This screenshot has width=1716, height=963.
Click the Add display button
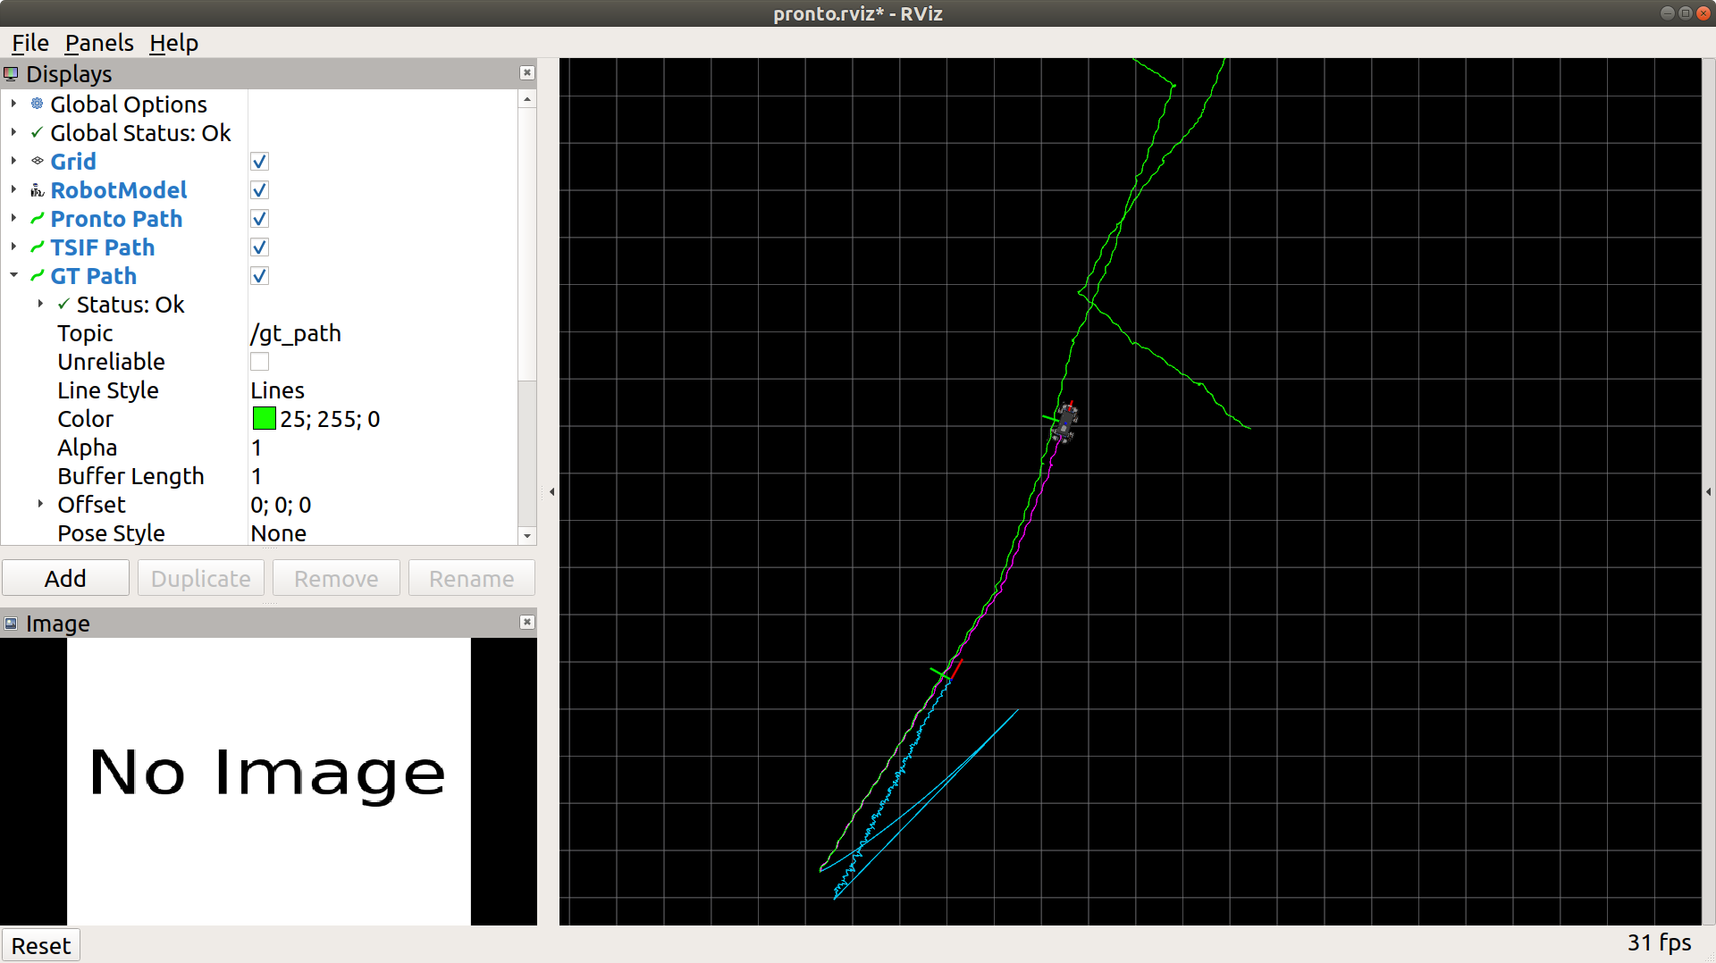tap(65, 578)
